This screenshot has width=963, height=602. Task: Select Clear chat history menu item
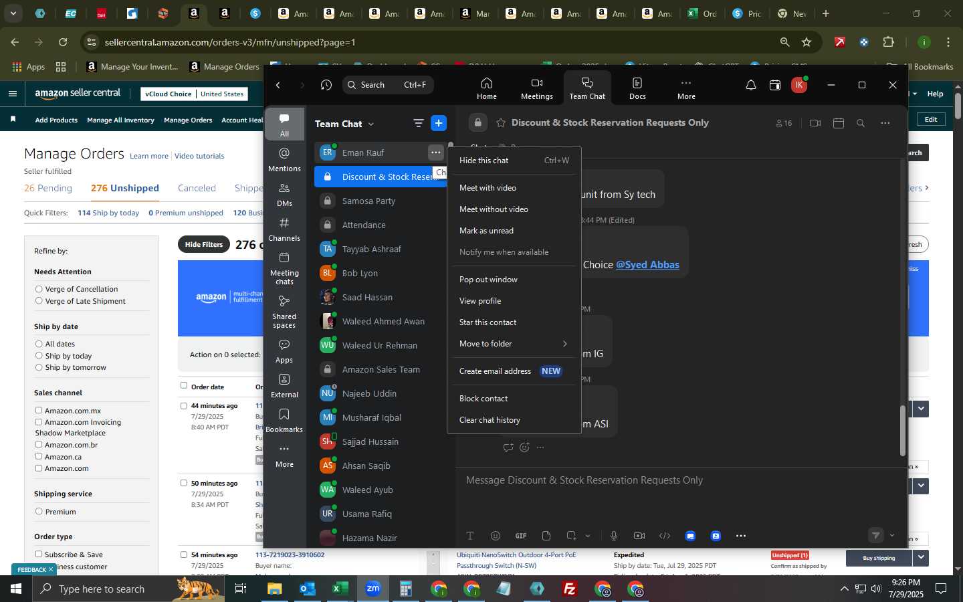(513, 420)
